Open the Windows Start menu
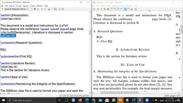The height and width of the screenshot is (103, 183). (3, 100)
